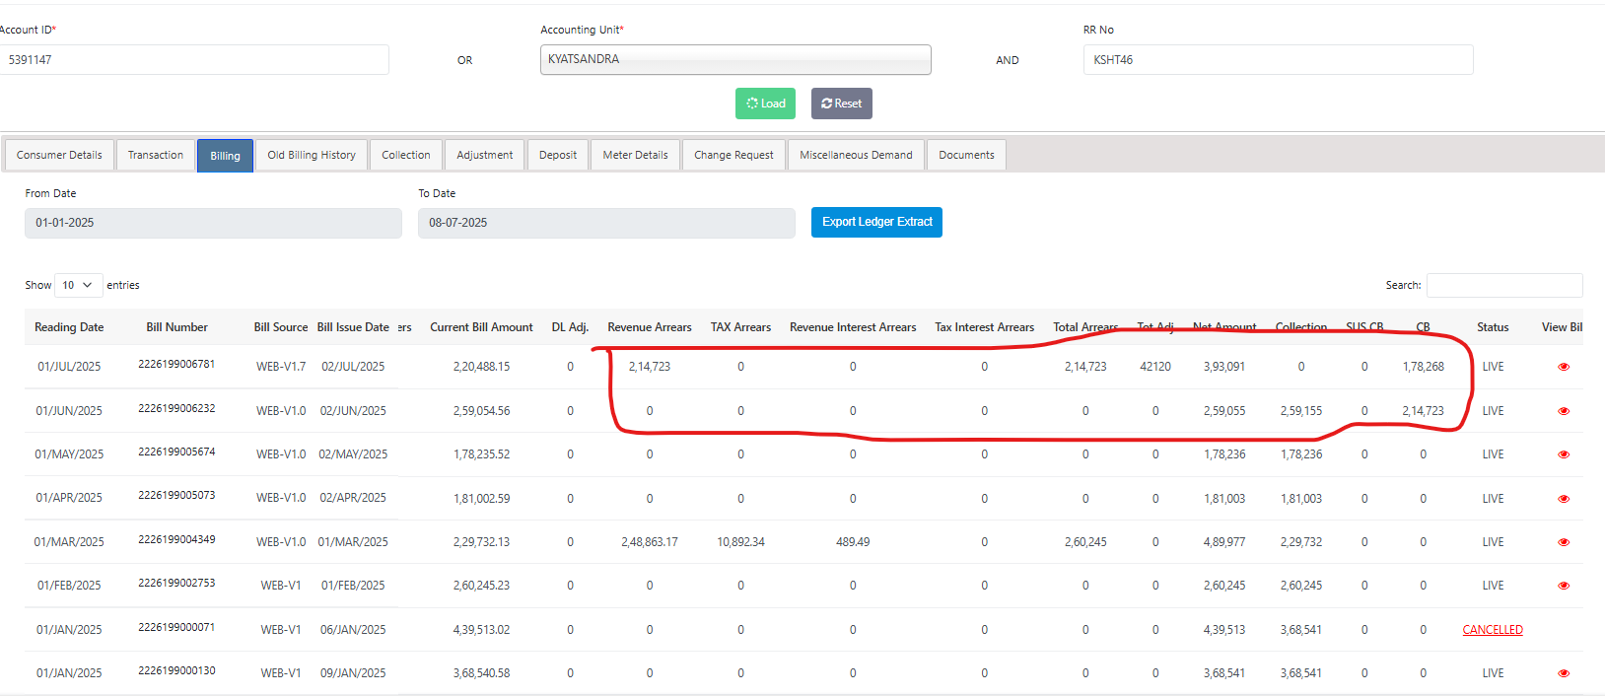Sort by Bill Issue Date header

(353, 327)
